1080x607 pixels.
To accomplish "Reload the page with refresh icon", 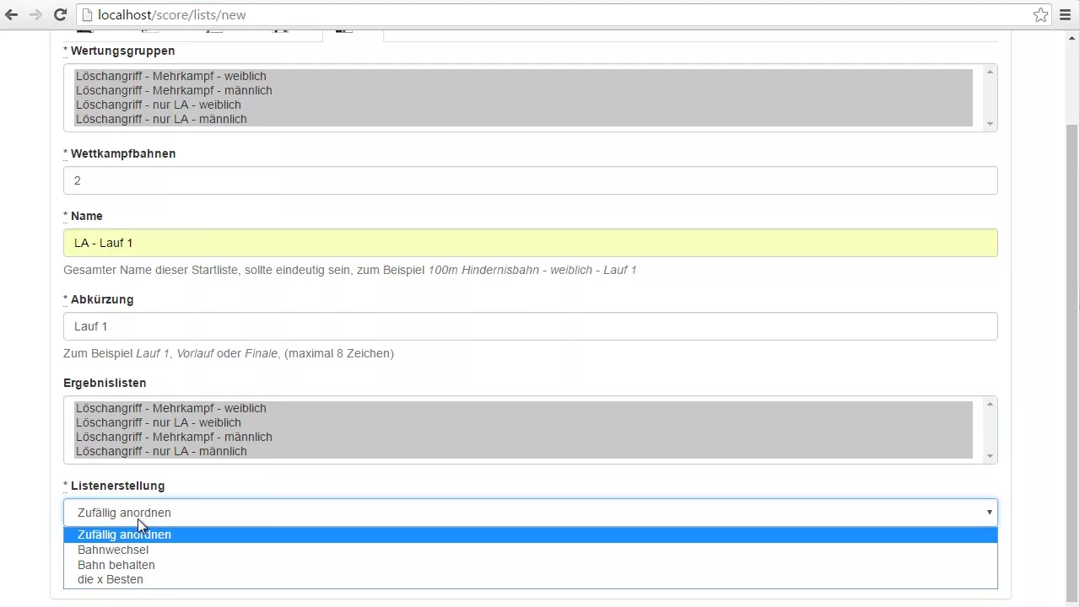I will pos(60,14).
